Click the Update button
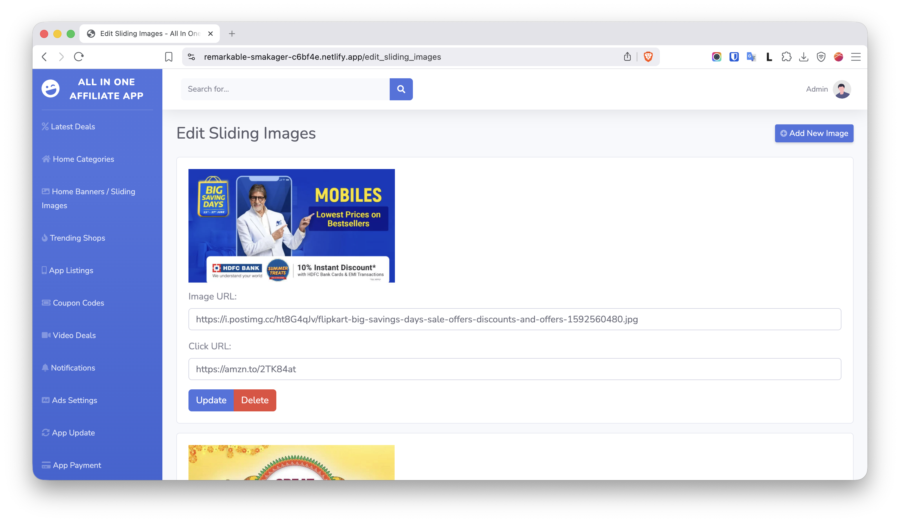The height and width of the screenshot is (523, 900). coord(211,400)
